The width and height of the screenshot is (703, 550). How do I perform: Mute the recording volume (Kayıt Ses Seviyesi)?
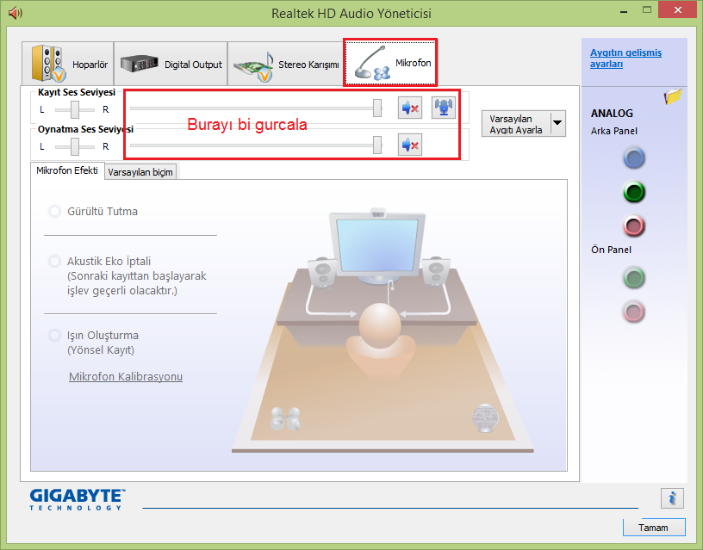pyautogui.click(x=410, y=108)
